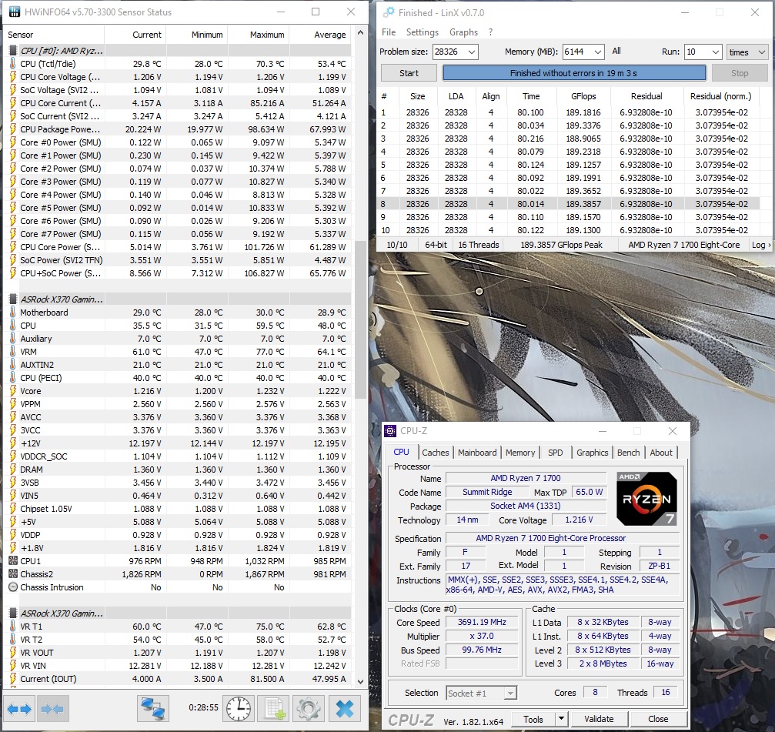Click the Average column header in HWiNFO
The height and width of the screenshot is (732, 775).
(320, 35)
